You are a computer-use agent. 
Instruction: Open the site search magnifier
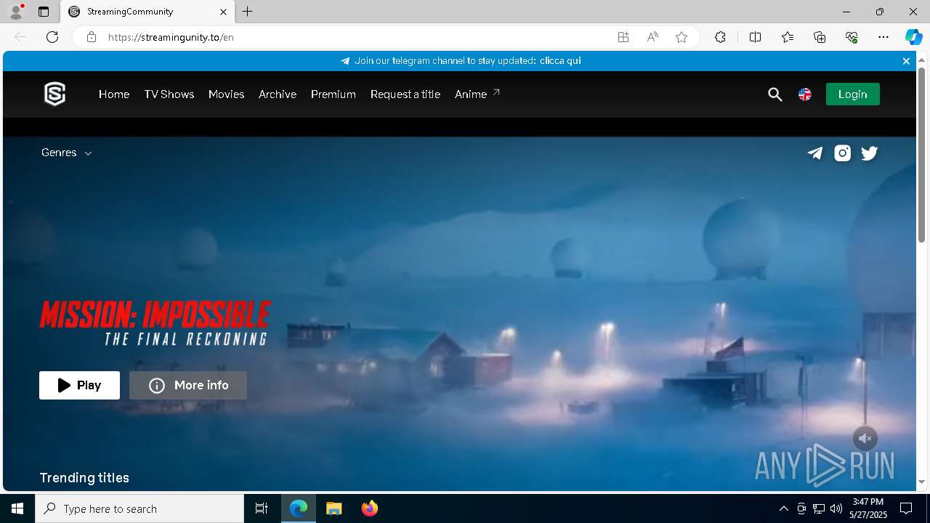pos(775,94)
